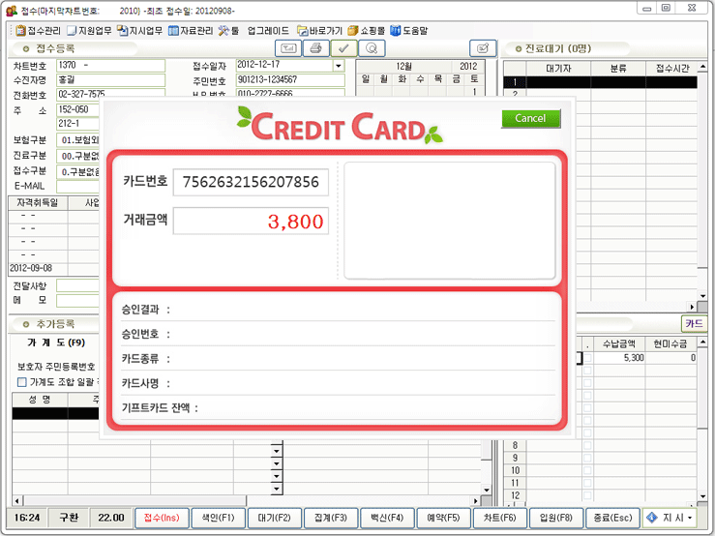Open the 지시 dropdown at bottom right
The height and width of the screenshot is (536, 715).
coord(670,518)
